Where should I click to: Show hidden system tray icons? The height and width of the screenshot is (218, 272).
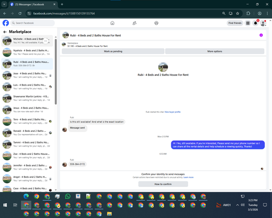[x=237, y=205]
